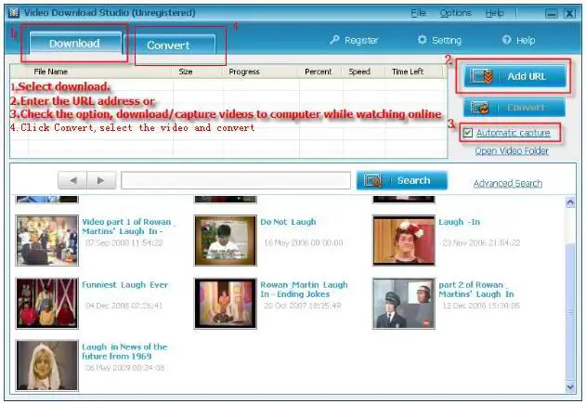Click the Help question mark icon
This screenshot has height=404, width=586.
click(x=506, y=40)
